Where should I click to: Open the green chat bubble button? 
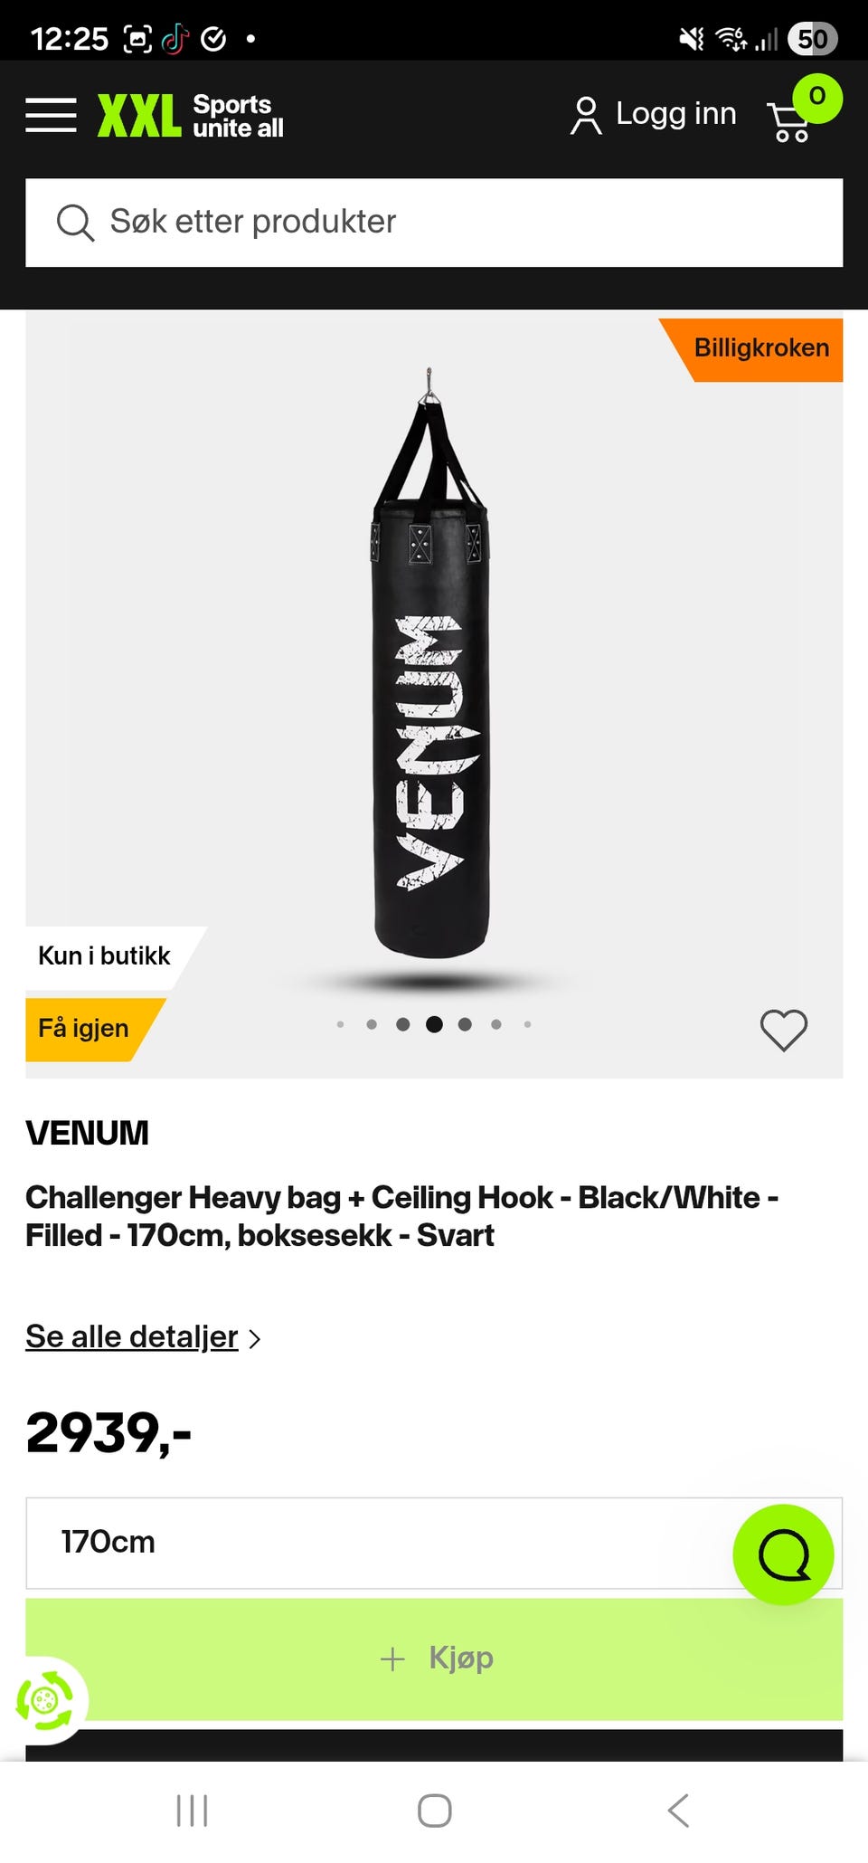point(783,1554)
